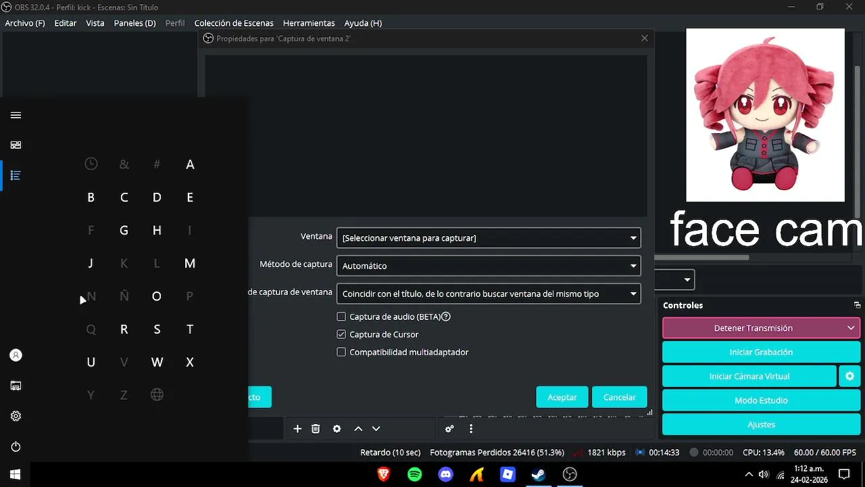The height and width of the screenshot is (487, 865).
Task: Select the all apps list icon
Action: 16,175
